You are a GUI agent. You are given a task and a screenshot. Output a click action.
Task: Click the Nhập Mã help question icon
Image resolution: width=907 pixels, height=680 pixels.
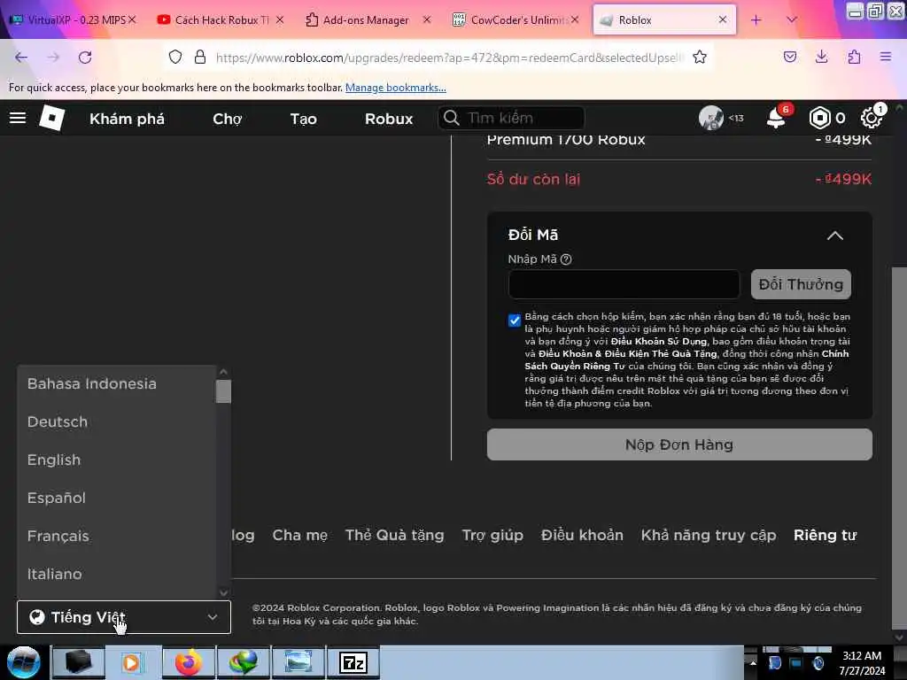566,259
